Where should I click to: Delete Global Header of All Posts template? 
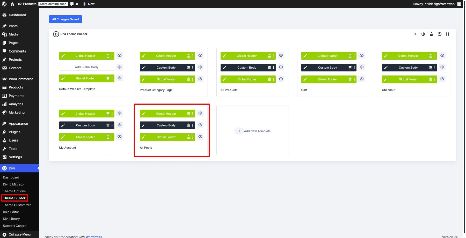click(x=189, y=114)
